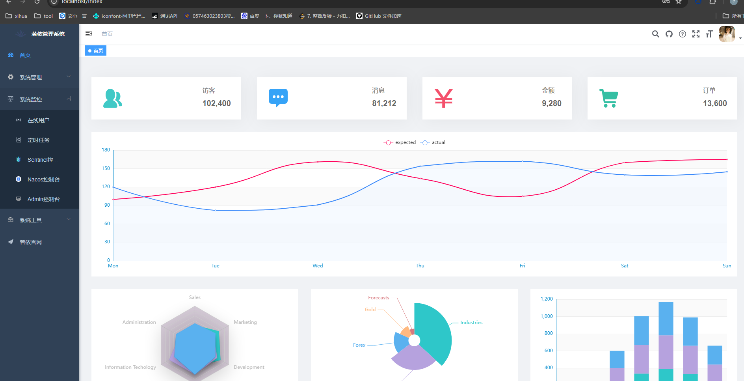Select the blue 首页 tag tab
Viewport: 744px width, 381px height.
pos(95,50)
